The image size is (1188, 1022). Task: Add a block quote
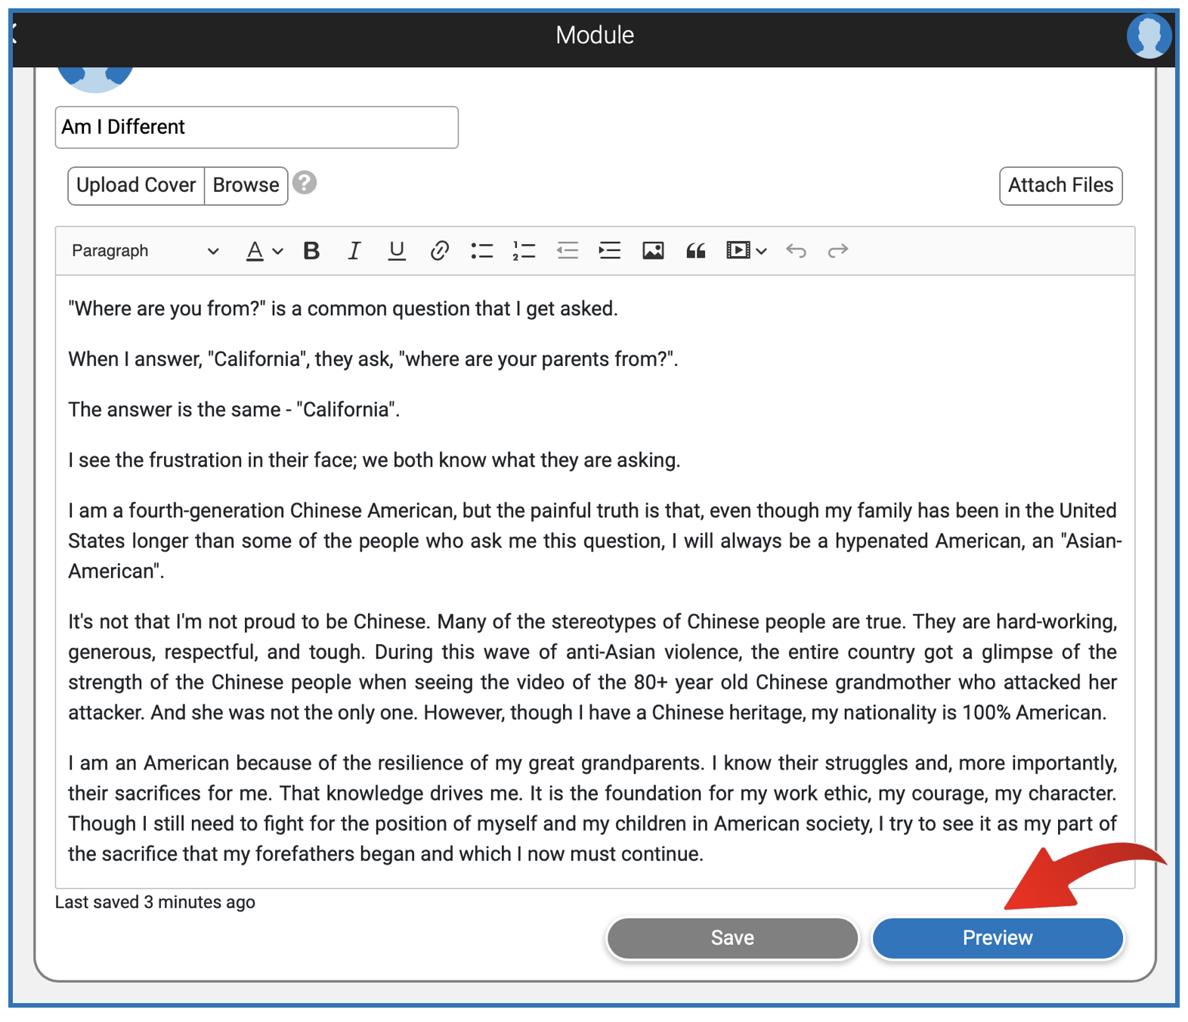click(x=695, y=251)
